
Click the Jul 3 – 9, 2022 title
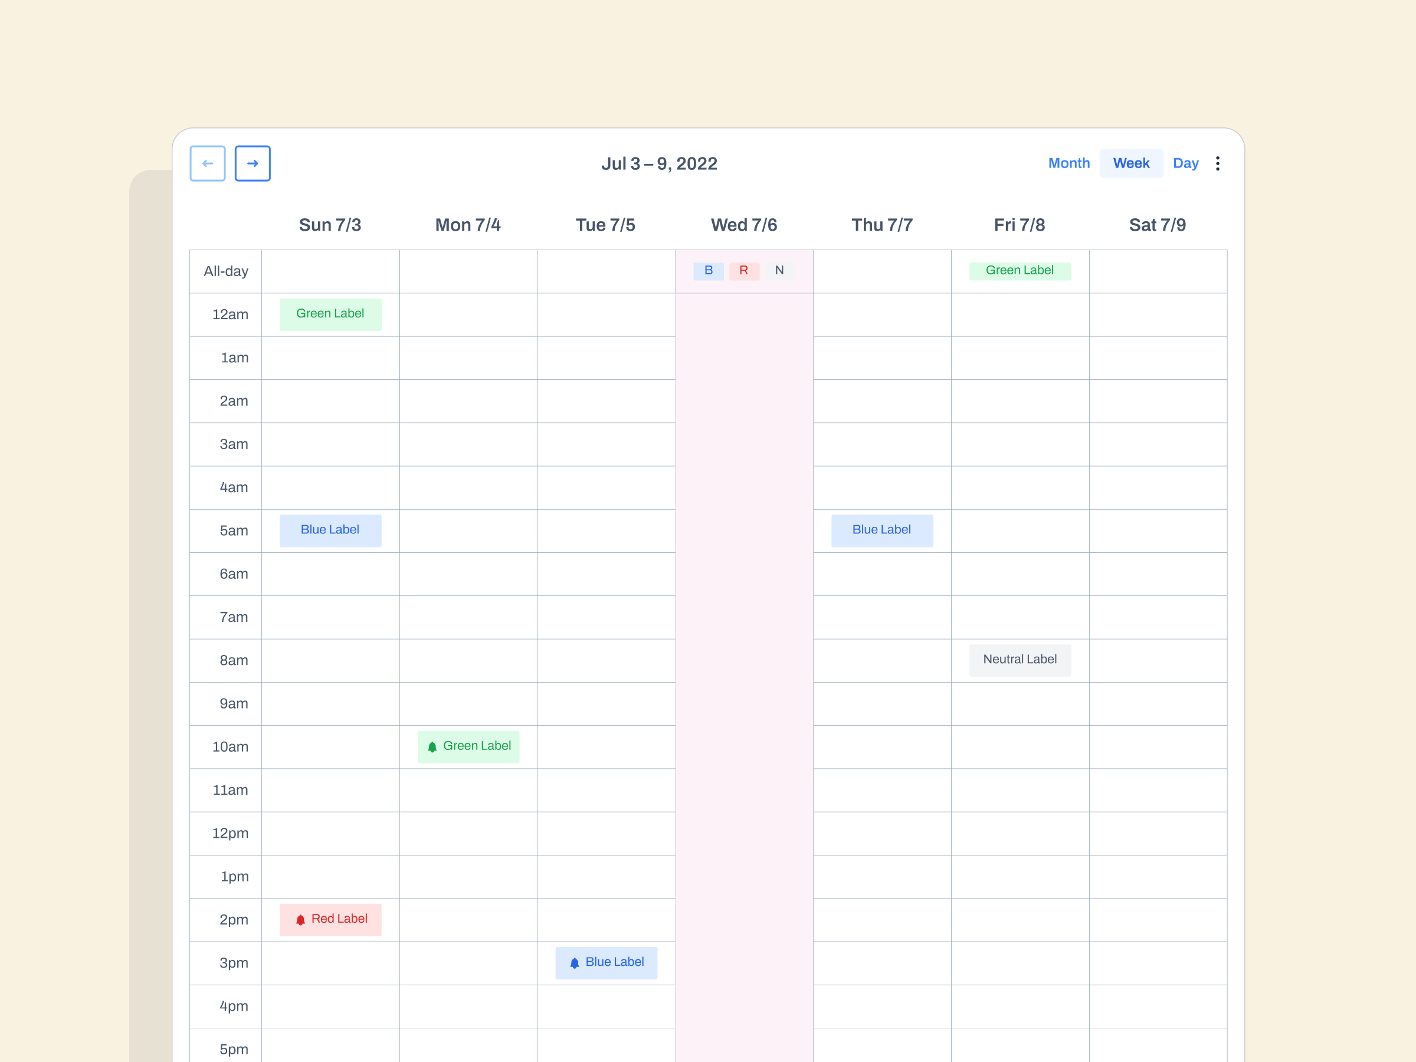click(660, 163)
